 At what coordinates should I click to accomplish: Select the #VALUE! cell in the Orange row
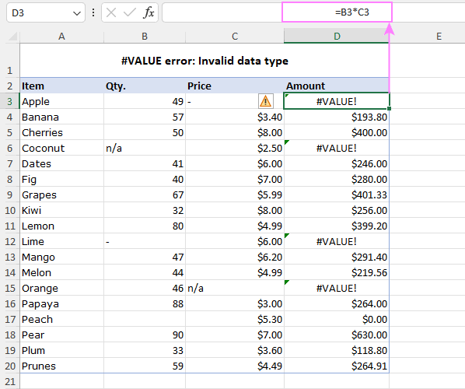click(337, 288)
